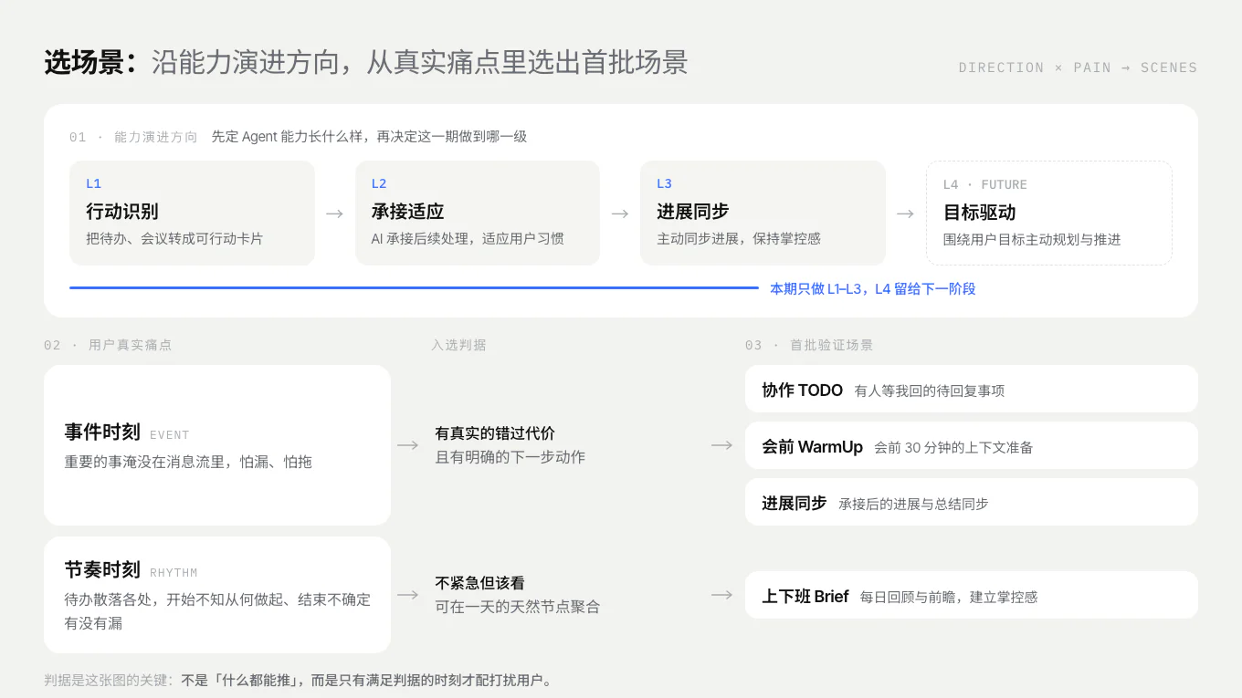Click the label 02 · 用户真实痛点
The image size is (1242, 698).
coord(108,345)
